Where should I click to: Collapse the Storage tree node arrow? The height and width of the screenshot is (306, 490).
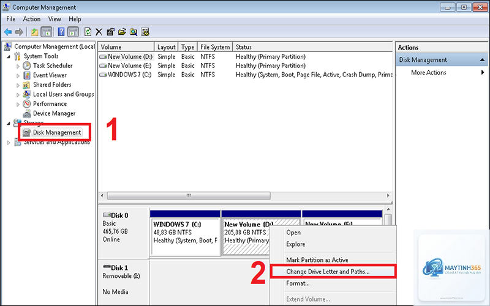9,124
